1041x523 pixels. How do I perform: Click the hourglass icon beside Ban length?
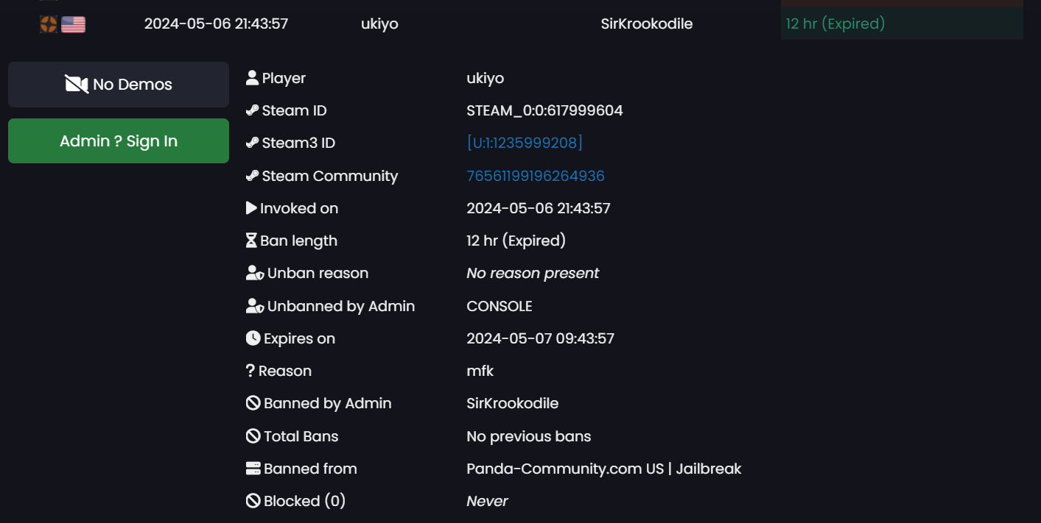(x=252, y=241)
